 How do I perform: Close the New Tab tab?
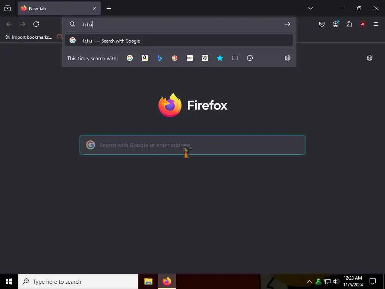click(x=95, y=8)
